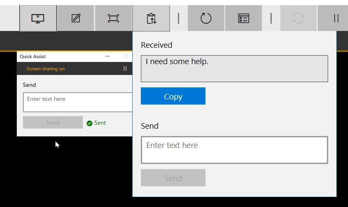Screen dimensions: 348x207
Task: Click the grayed Reconnect sync icon
Action: (x=298, y=18)
